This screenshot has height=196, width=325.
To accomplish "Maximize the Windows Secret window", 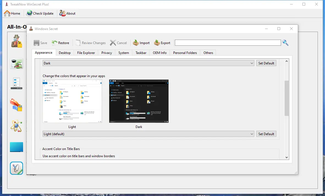I will point(279,29).
